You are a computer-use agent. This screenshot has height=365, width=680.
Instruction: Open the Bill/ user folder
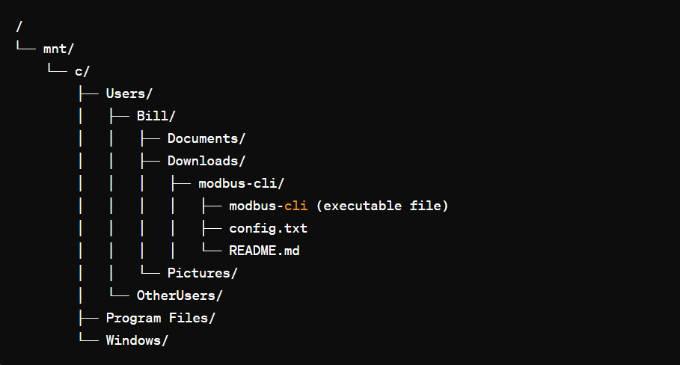pos(156,116)
